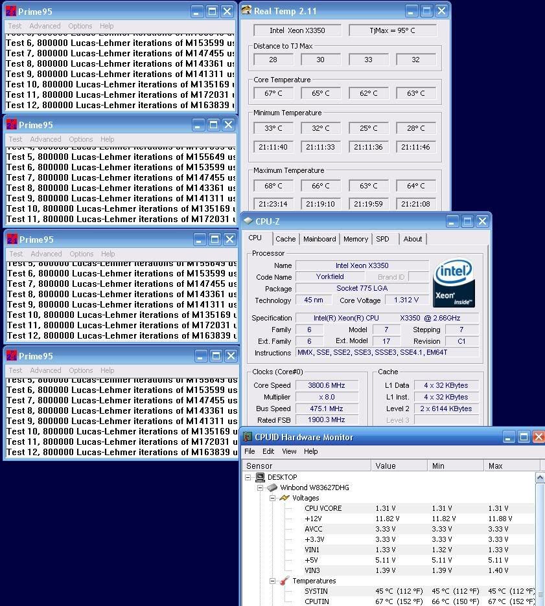
Task: Click the TjMax = 95° C field
Action: click(x=393, y=30)
